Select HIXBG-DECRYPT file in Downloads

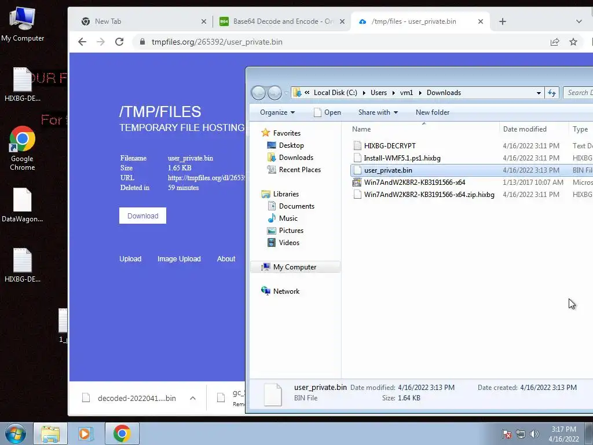coord(390,145)
